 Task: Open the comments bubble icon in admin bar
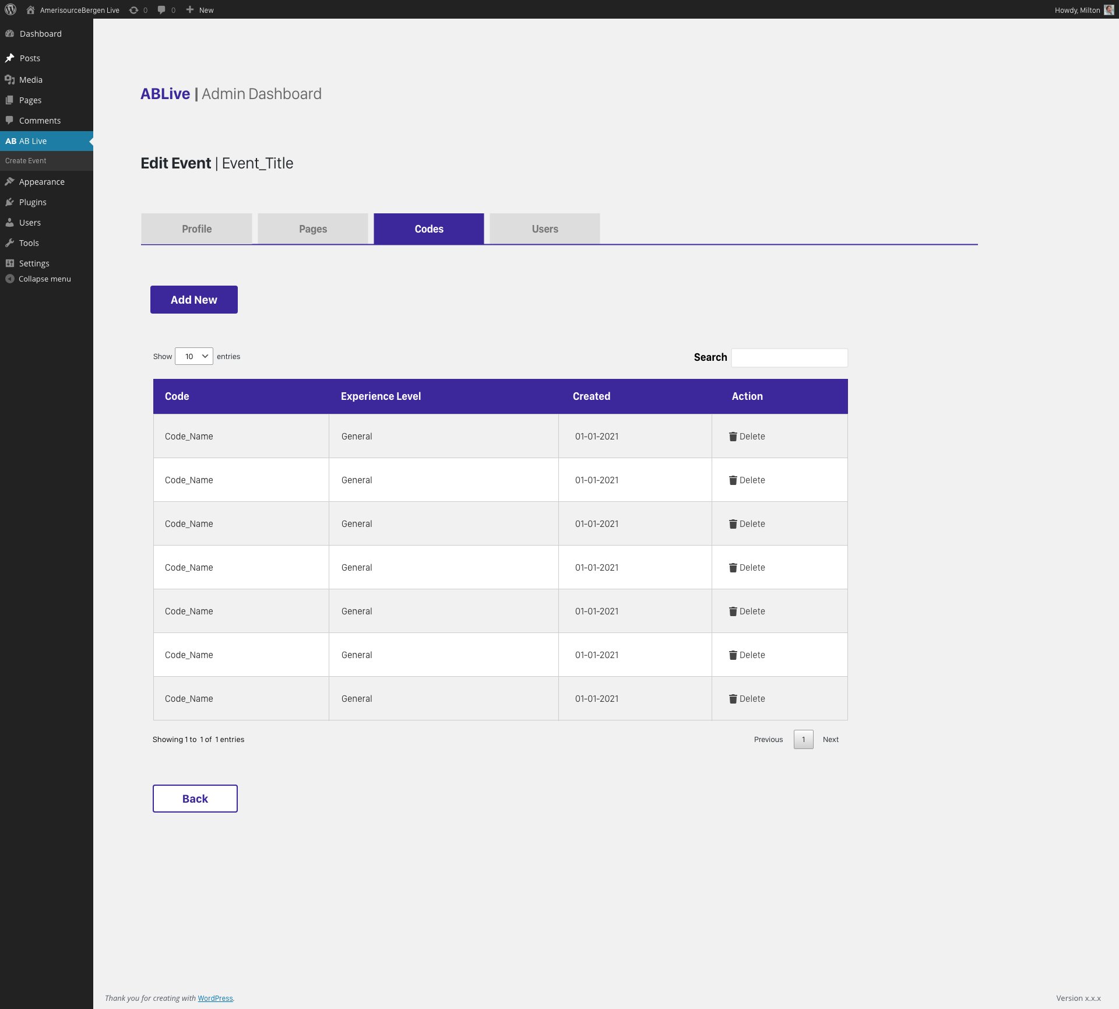click(161, 10)
